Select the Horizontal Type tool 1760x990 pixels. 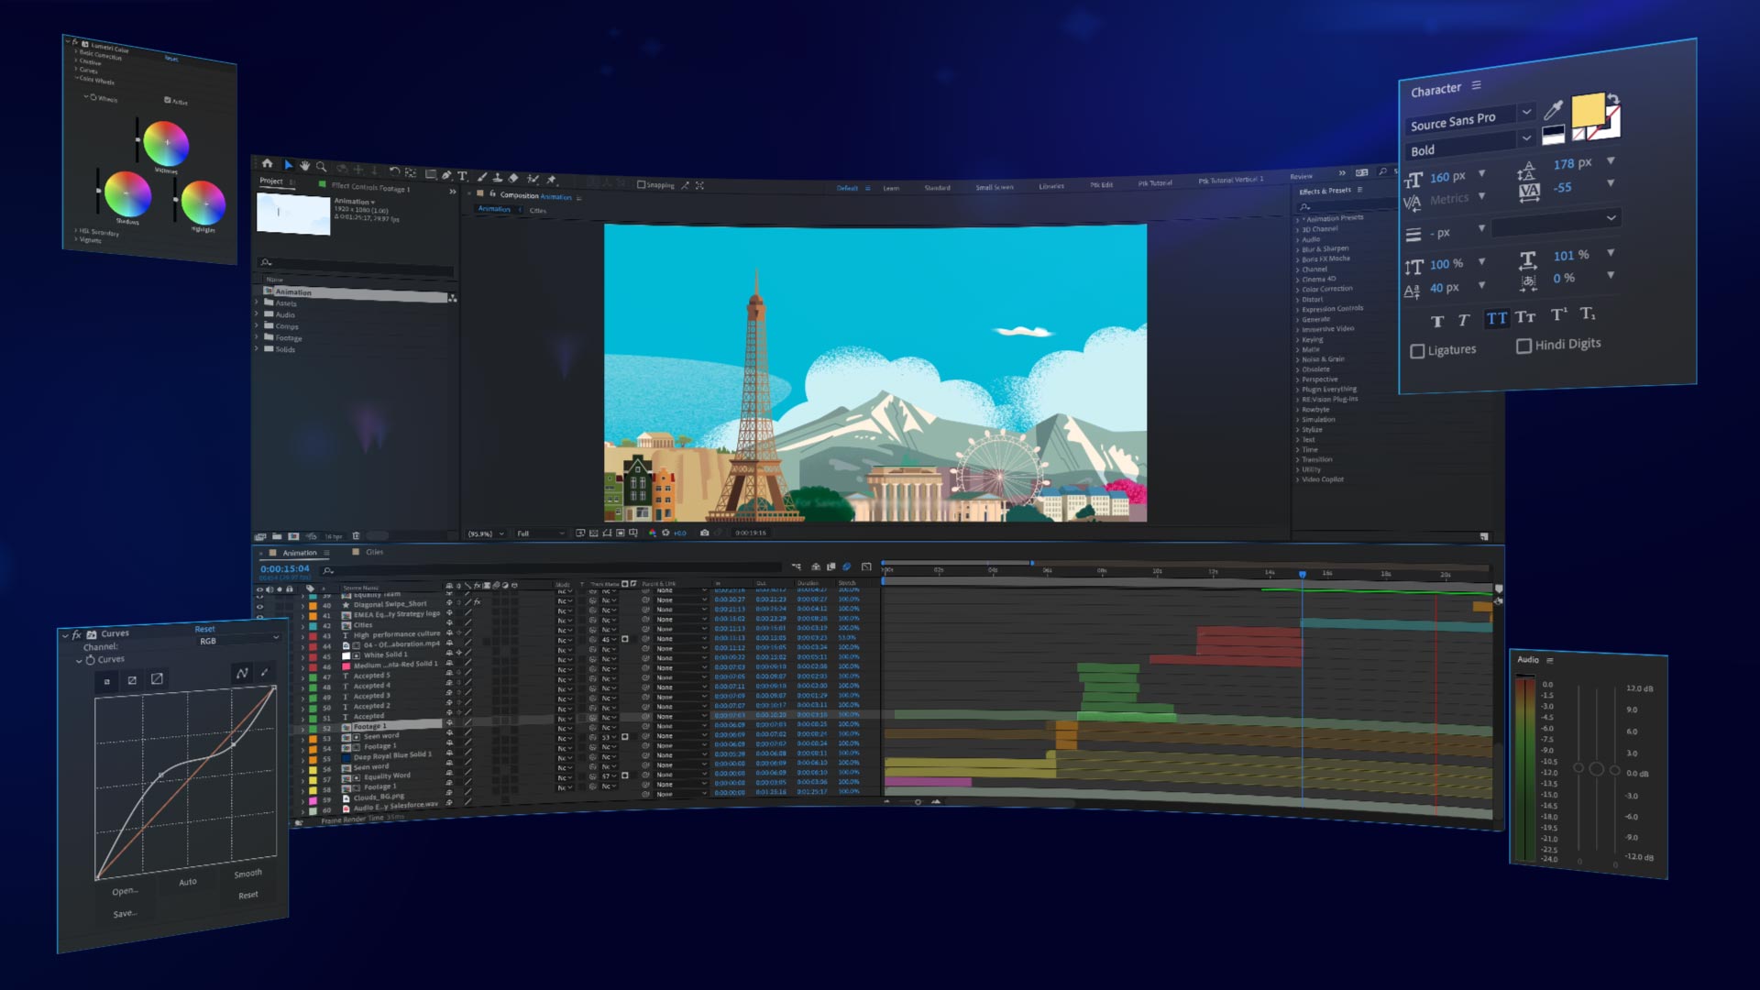click(x=462, y=176)
